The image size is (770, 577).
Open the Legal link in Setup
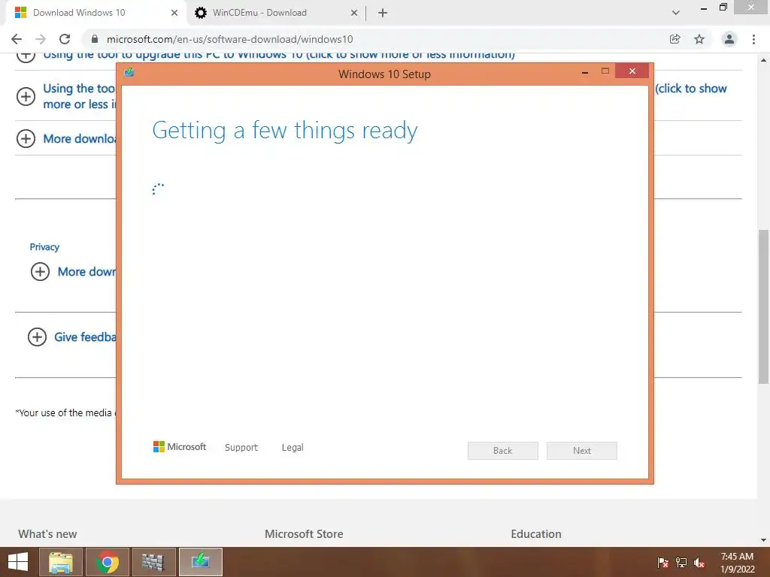pos(293,448)
